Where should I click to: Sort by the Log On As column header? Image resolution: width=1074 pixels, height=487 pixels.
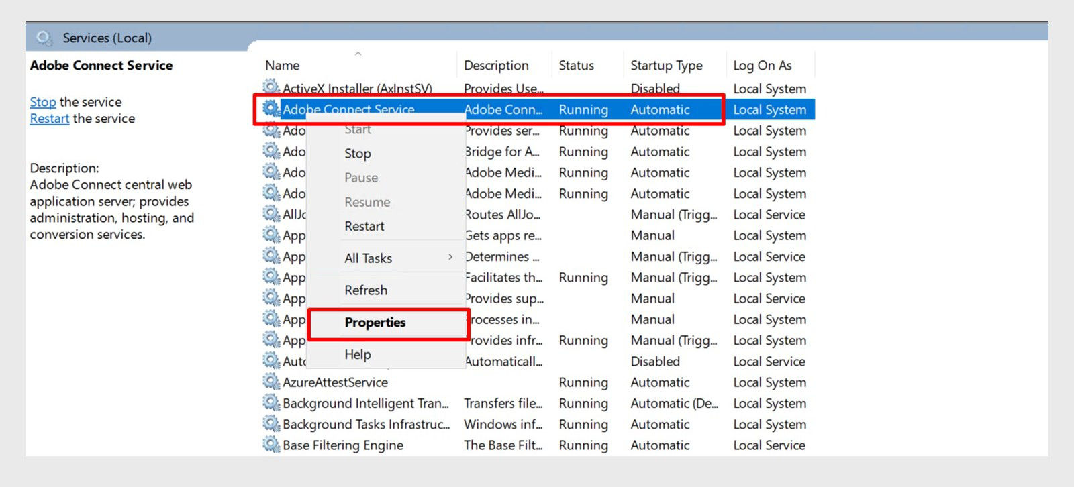point(763,66)
